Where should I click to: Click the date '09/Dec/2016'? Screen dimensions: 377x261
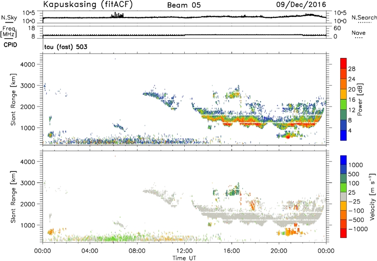coord(301,4)
